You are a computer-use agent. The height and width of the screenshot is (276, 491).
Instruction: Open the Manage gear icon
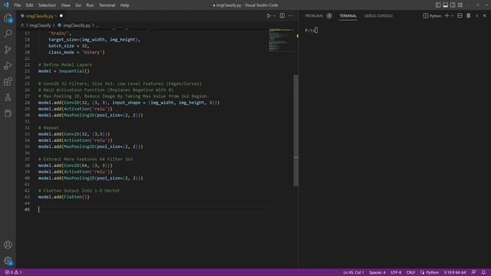point(8,261)
